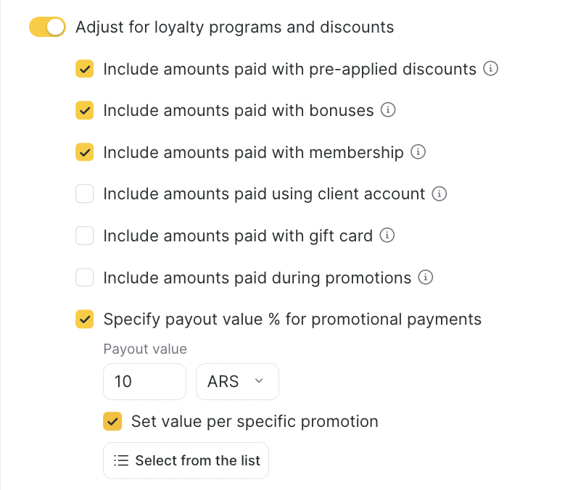The image size is (586, 490).
Task: Disable Include amounts paid with membership
Action: tap(85, 153)
